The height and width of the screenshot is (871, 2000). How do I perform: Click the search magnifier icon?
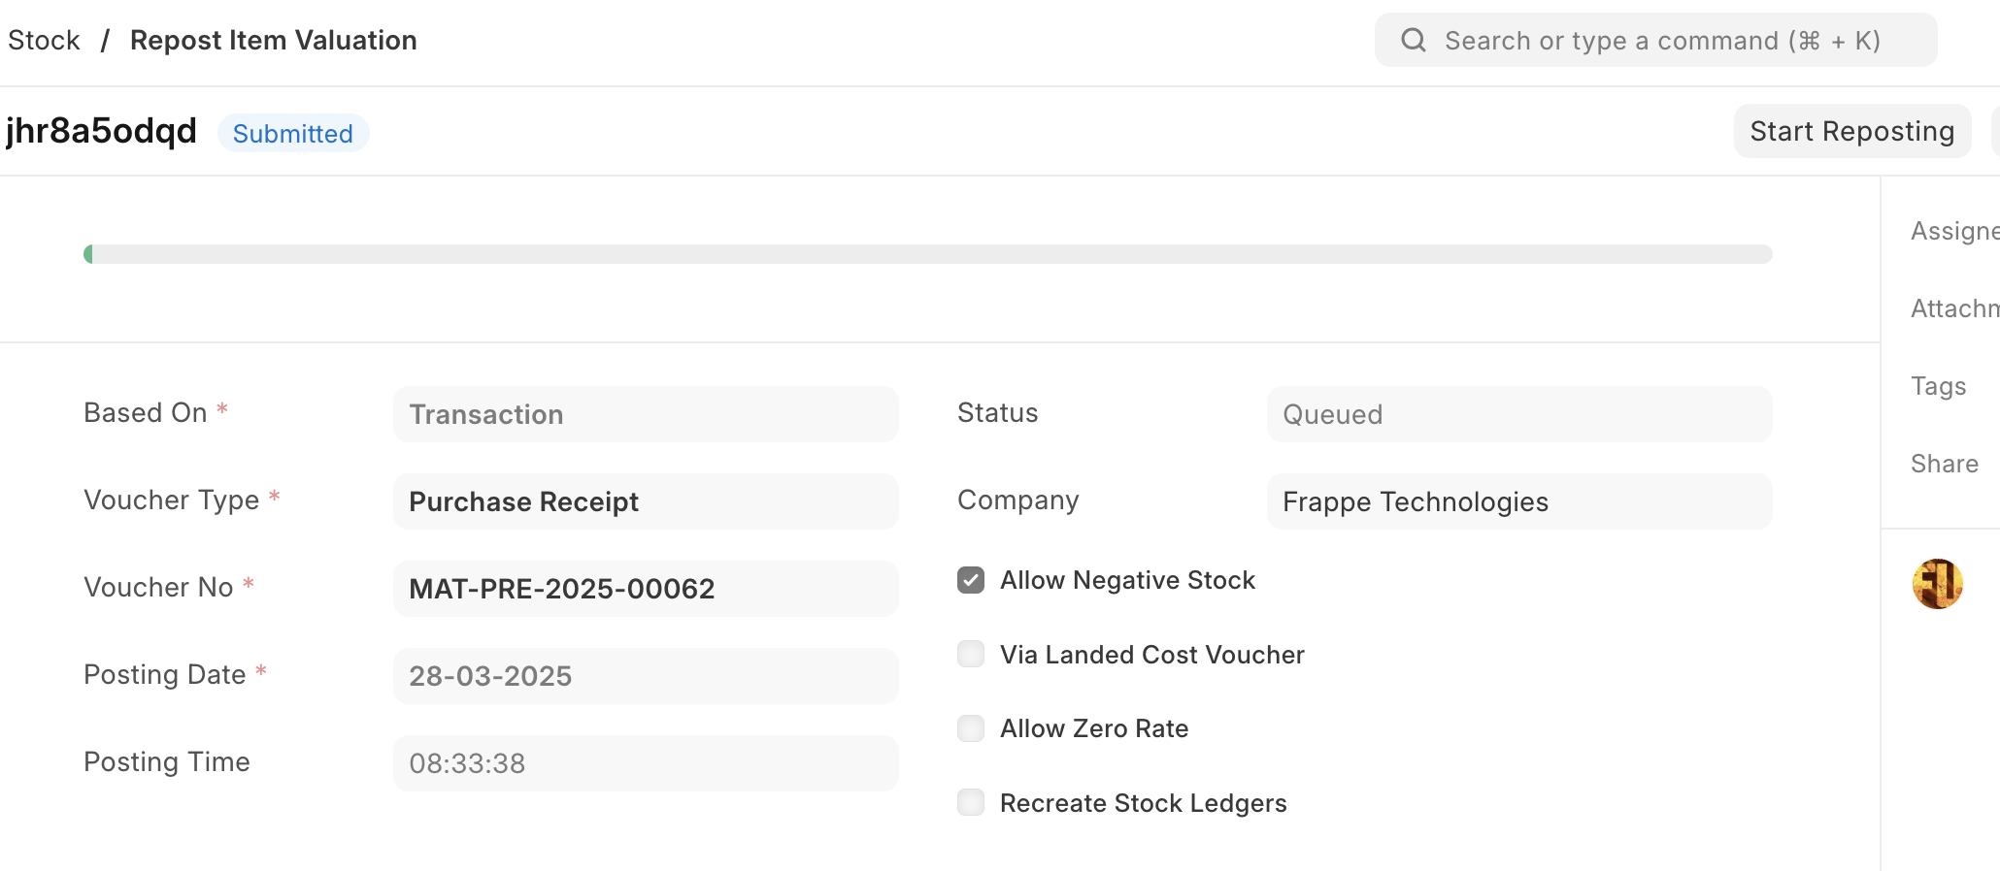coord(1413,40)
